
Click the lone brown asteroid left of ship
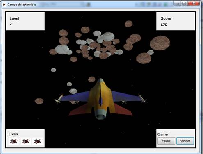click(x=39, y=101)
